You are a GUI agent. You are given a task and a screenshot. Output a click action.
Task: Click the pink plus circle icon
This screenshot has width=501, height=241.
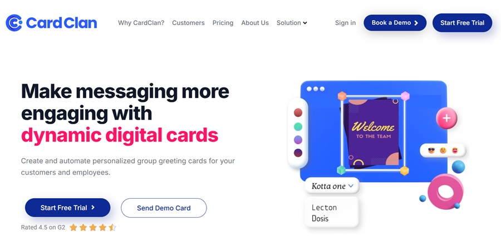446,118
